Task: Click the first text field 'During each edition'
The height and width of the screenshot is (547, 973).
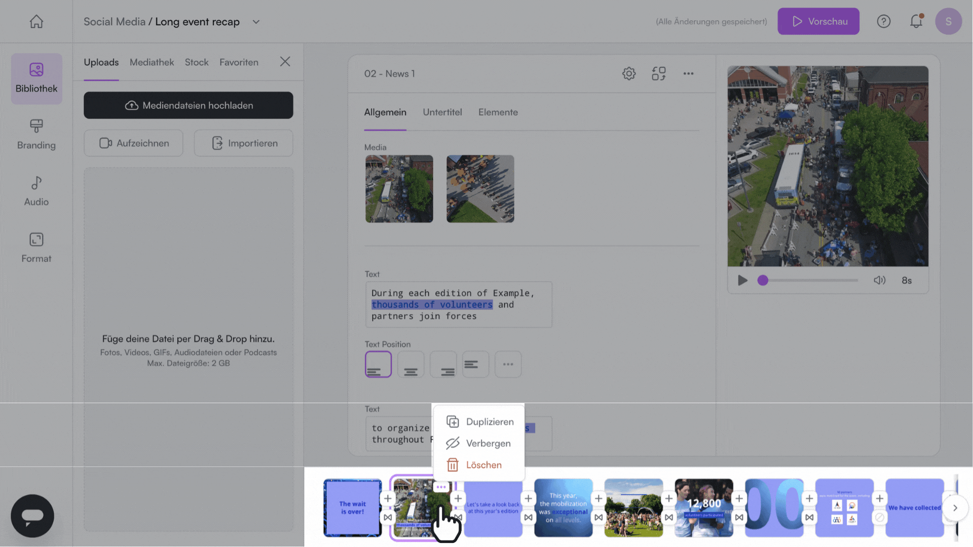Action: coord(459,304)
